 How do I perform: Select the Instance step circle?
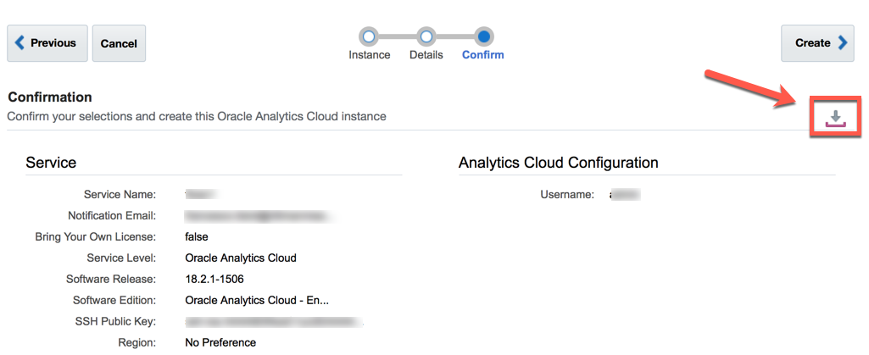coord(369,36)
